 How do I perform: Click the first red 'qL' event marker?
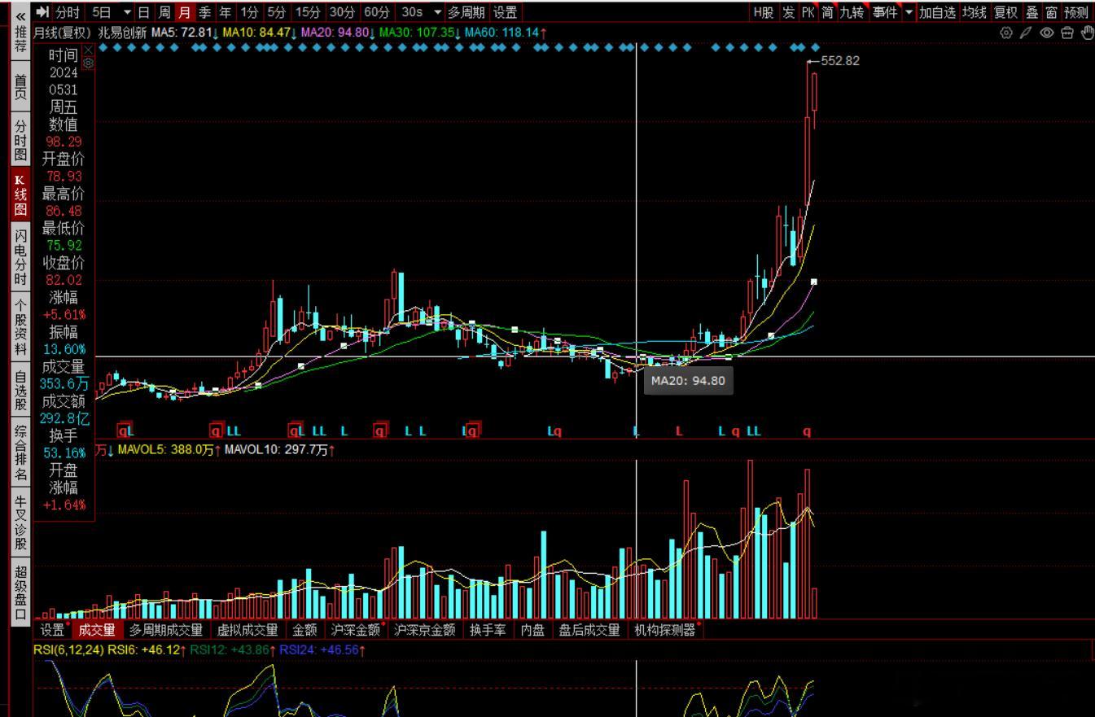coord(125,431)
